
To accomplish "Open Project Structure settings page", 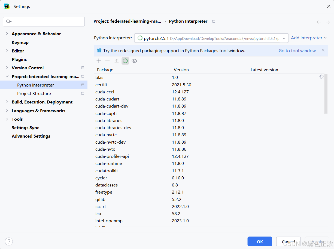I will click(x=34, y=93).
